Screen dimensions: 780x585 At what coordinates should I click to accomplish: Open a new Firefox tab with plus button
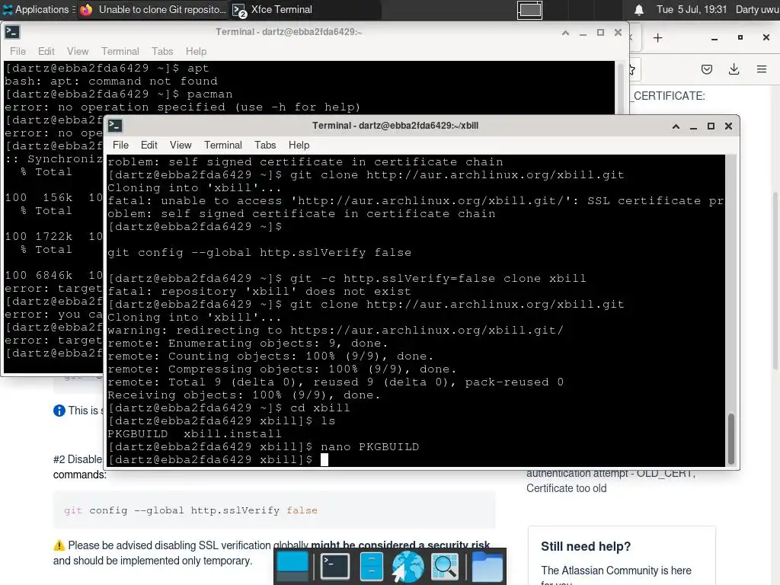(657, 38)
